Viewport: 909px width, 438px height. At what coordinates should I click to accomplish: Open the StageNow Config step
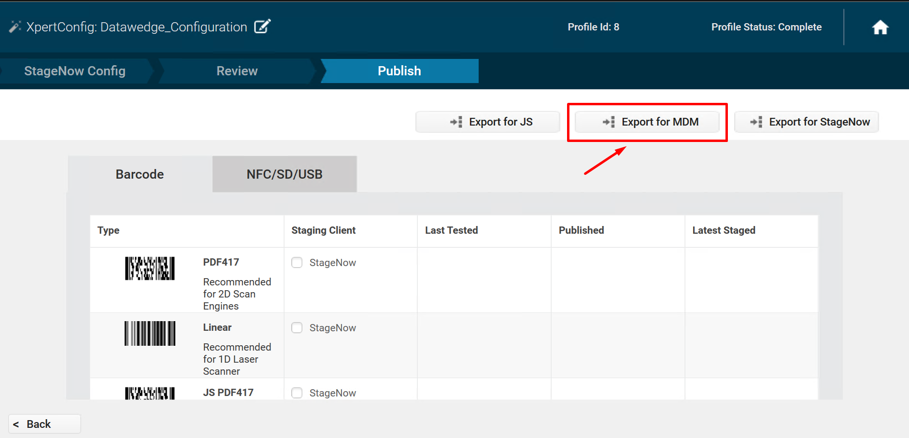[x=75, y=71]
